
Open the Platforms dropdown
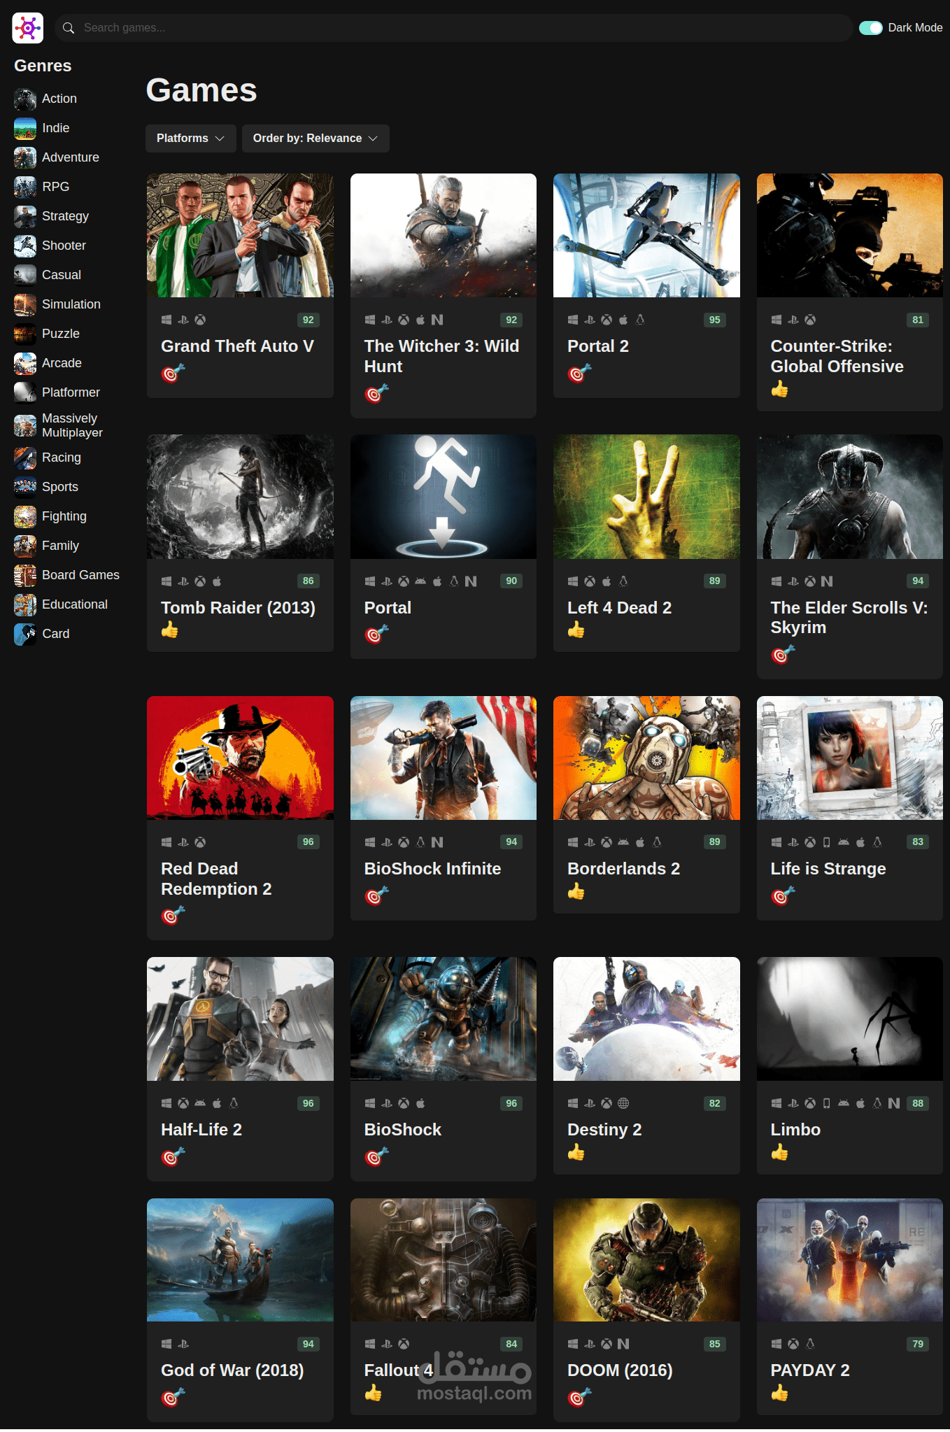click(190, 139)
